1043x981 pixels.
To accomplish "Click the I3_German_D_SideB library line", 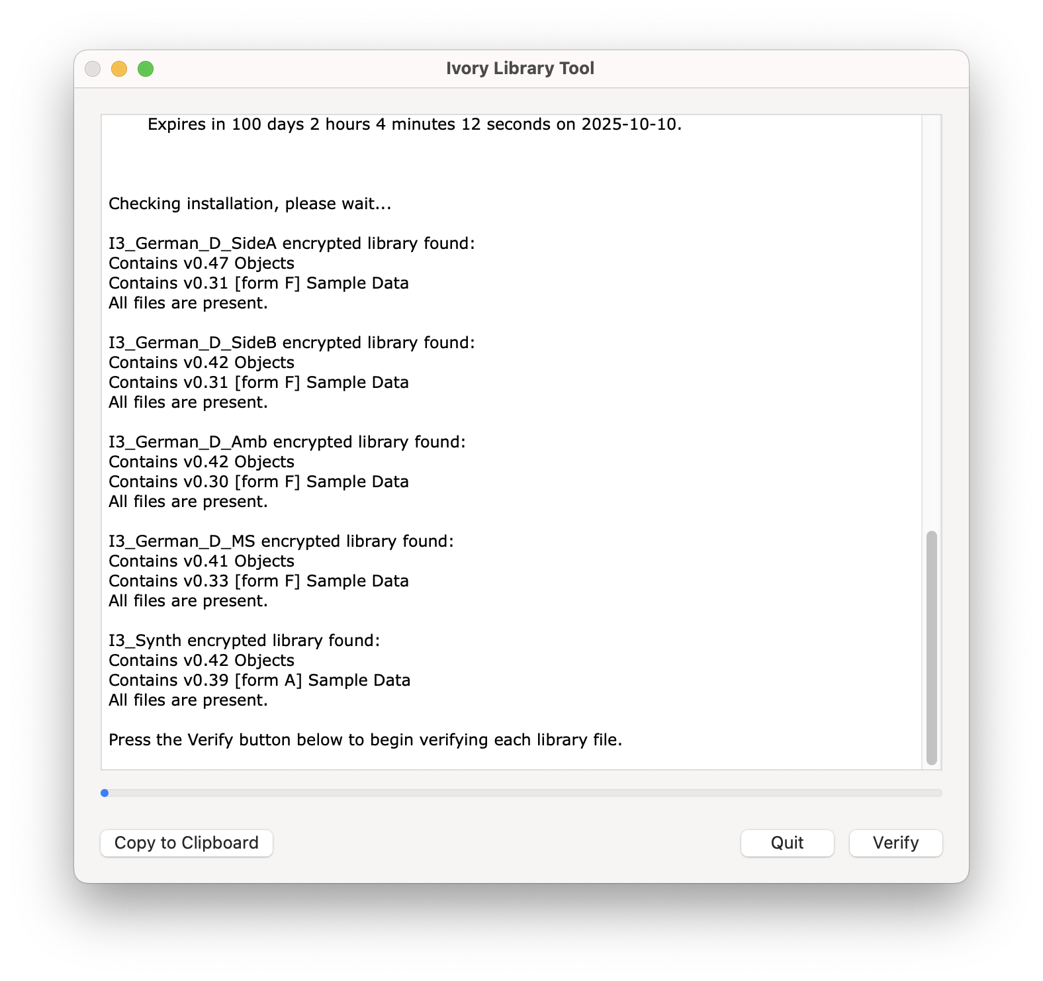I will point(292,342).
